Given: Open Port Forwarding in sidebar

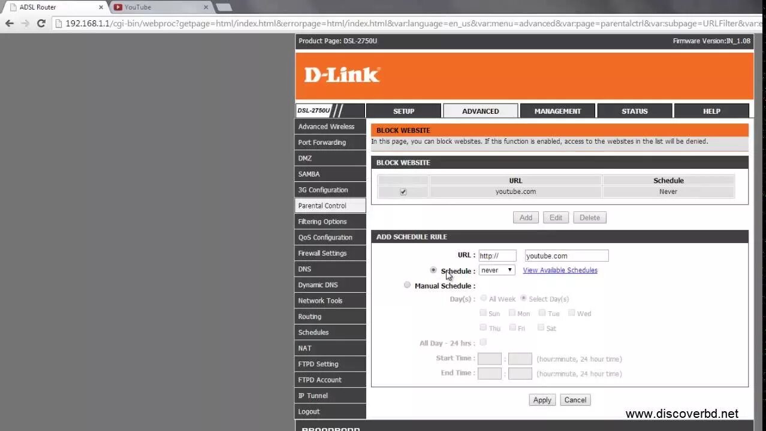Looking at the screenshot, I should [x=330, y=142].
